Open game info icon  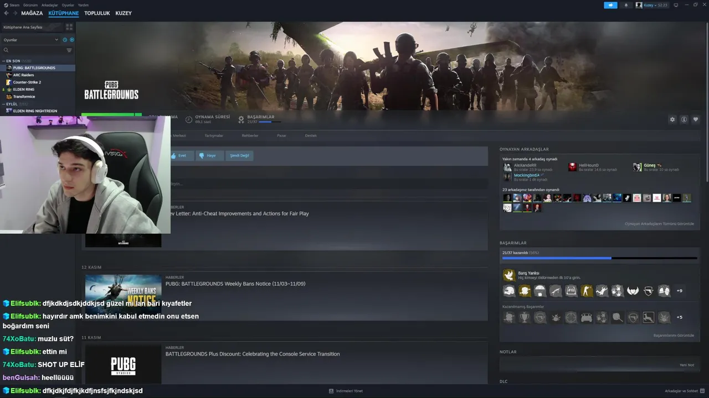[684, 119]
